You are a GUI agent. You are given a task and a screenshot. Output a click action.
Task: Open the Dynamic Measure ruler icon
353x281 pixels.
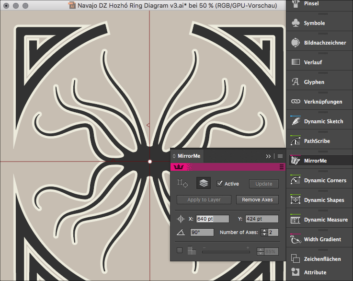[296, 219]
